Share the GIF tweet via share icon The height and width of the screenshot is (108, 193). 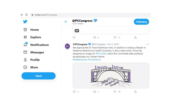(x=135, y=37)
